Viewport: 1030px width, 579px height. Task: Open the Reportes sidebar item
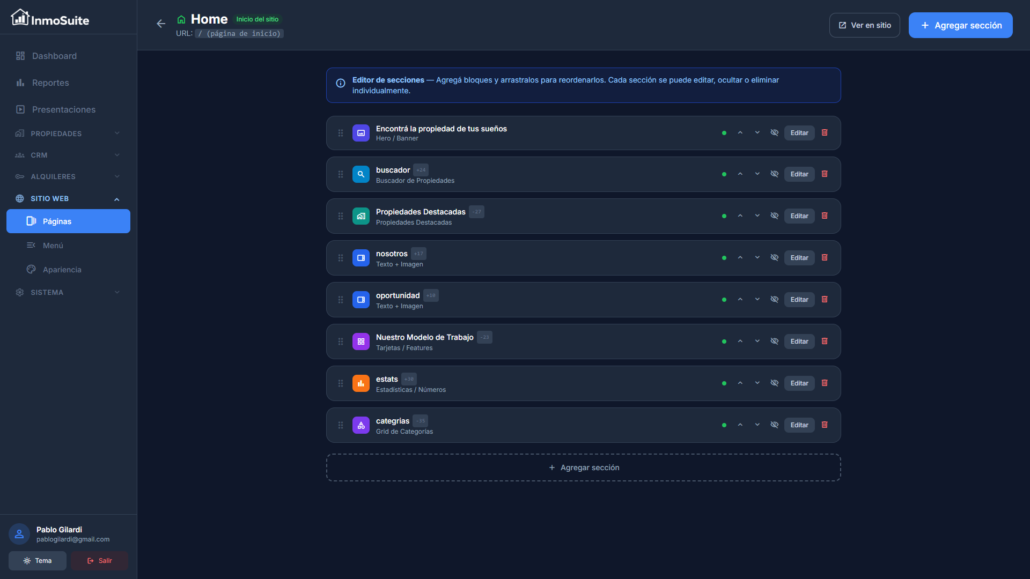point(50,83)
